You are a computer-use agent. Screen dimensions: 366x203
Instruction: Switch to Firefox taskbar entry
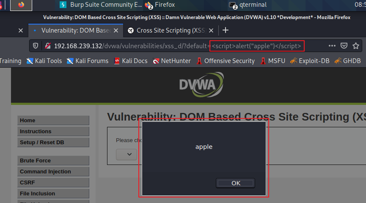pos(160,5)
